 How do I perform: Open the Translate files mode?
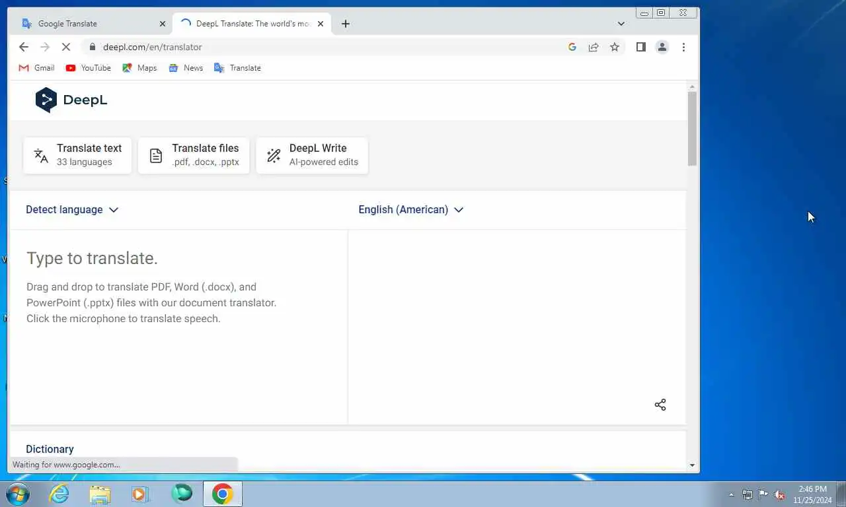click(x=194, y=156)
